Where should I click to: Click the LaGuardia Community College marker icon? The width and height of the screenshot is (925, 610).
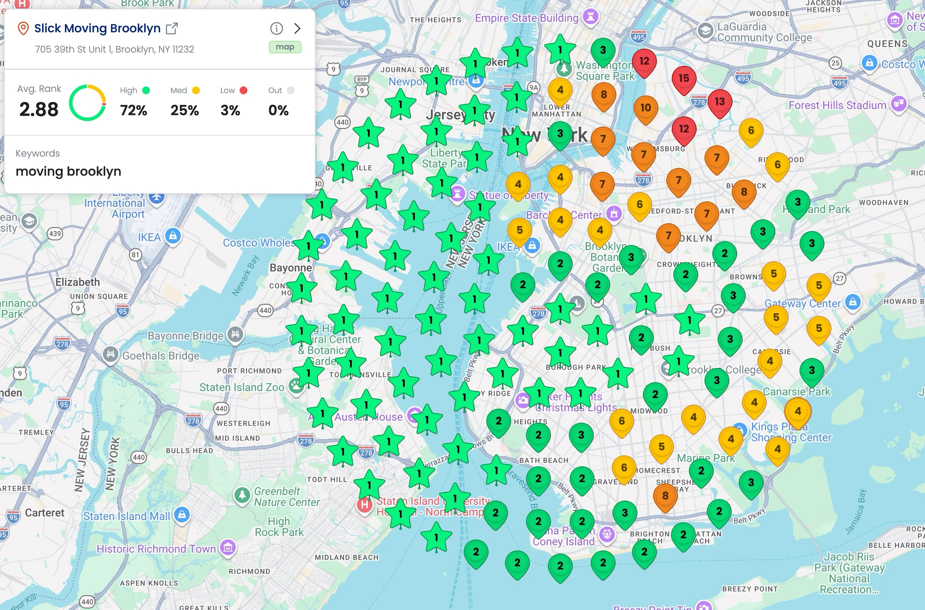pos(705,31)
